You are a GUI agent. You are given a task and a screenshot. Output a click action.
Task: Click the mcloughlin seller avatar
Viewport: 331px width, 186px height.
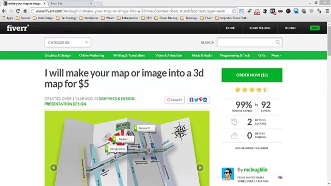click(228, 174)
